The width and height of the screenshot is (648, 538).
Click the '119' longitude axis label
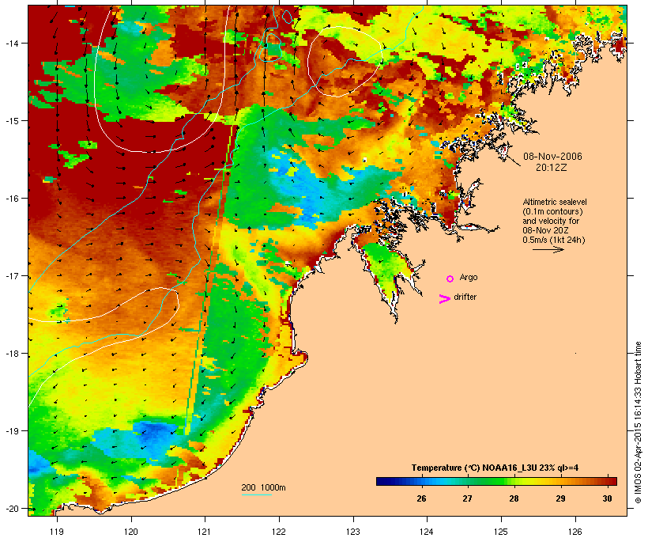[57, 532]
